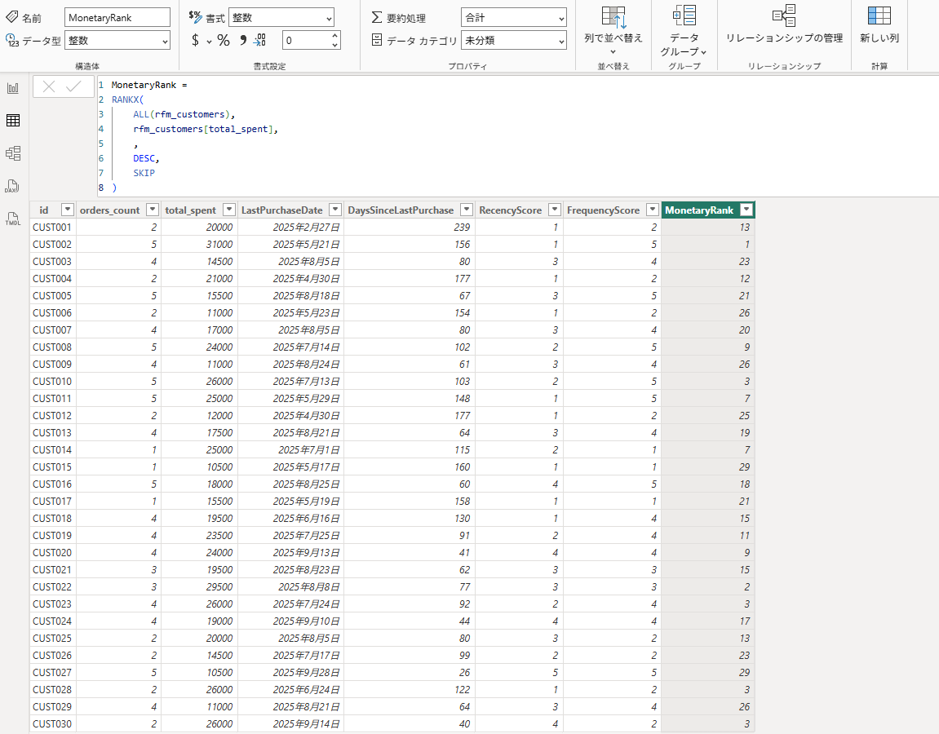Apply percent format with % icon
This screenshot has width=939, height=734.
[223, 40]
